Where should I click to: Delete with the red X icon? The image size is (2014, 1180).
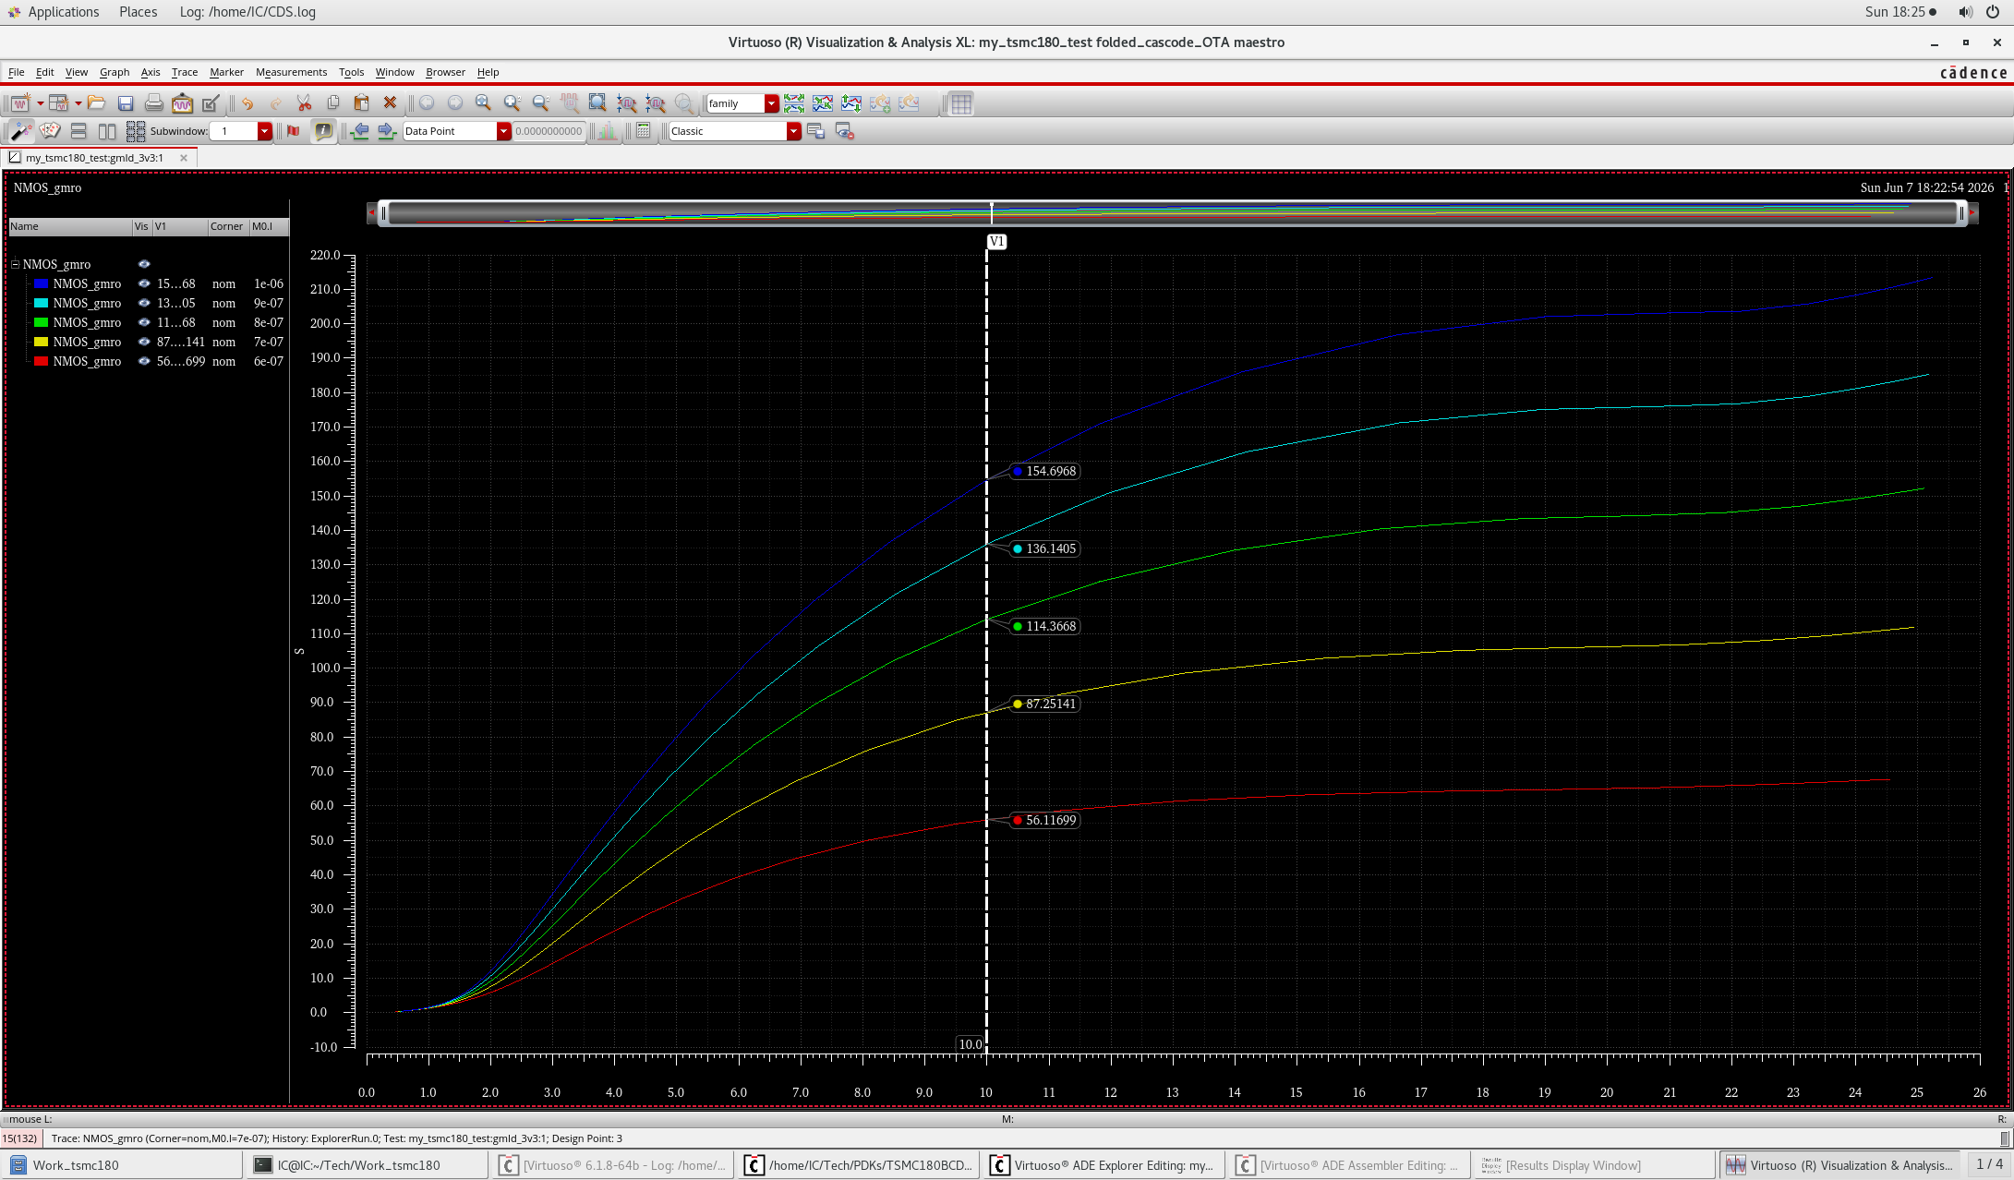click(390, 103)
